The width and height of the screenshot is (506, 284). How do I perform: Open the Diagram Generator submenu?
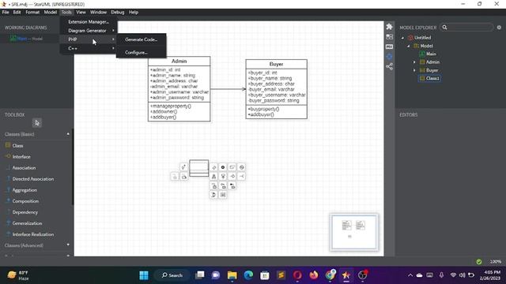(88, 31)
